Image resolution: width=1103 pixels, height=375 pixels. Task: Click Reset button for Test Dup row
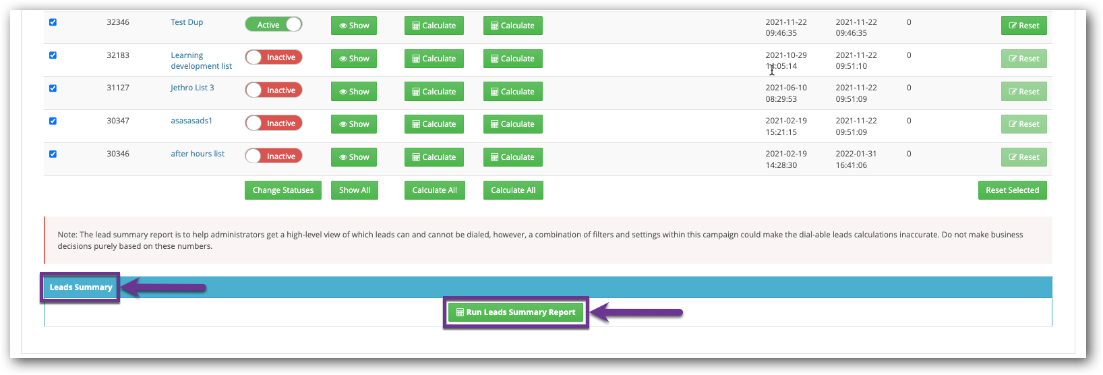pyautogui.click(x=1023, y=26)
